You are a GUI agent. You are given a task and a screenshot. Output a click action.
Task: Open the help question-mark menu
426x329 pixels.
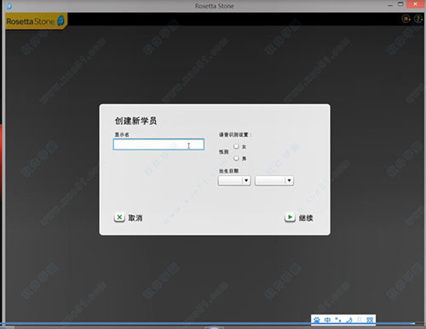pos(417,19)
